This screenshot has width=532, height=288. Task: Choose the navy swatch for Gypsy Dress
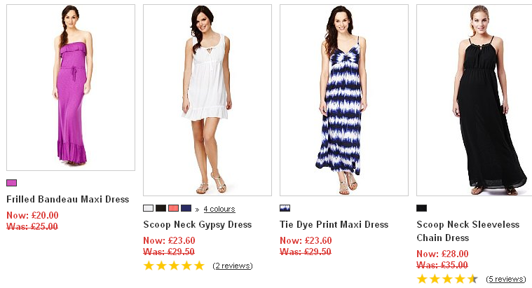click(186, 208)
